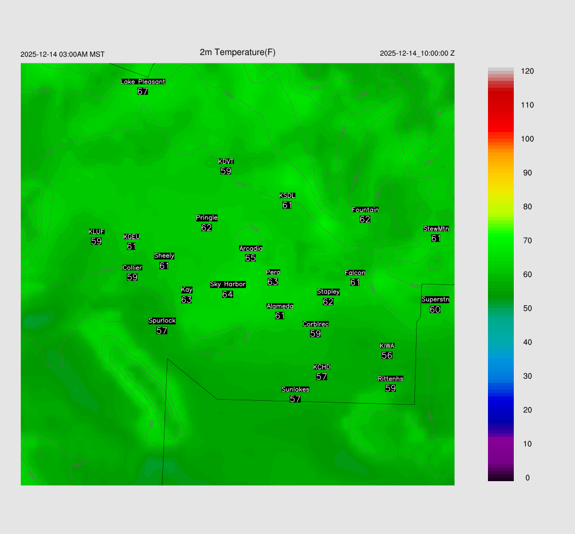Select the Spurlock station label
Image resolution: width=575 pixels, height=534 pixels.
(162, 321)
